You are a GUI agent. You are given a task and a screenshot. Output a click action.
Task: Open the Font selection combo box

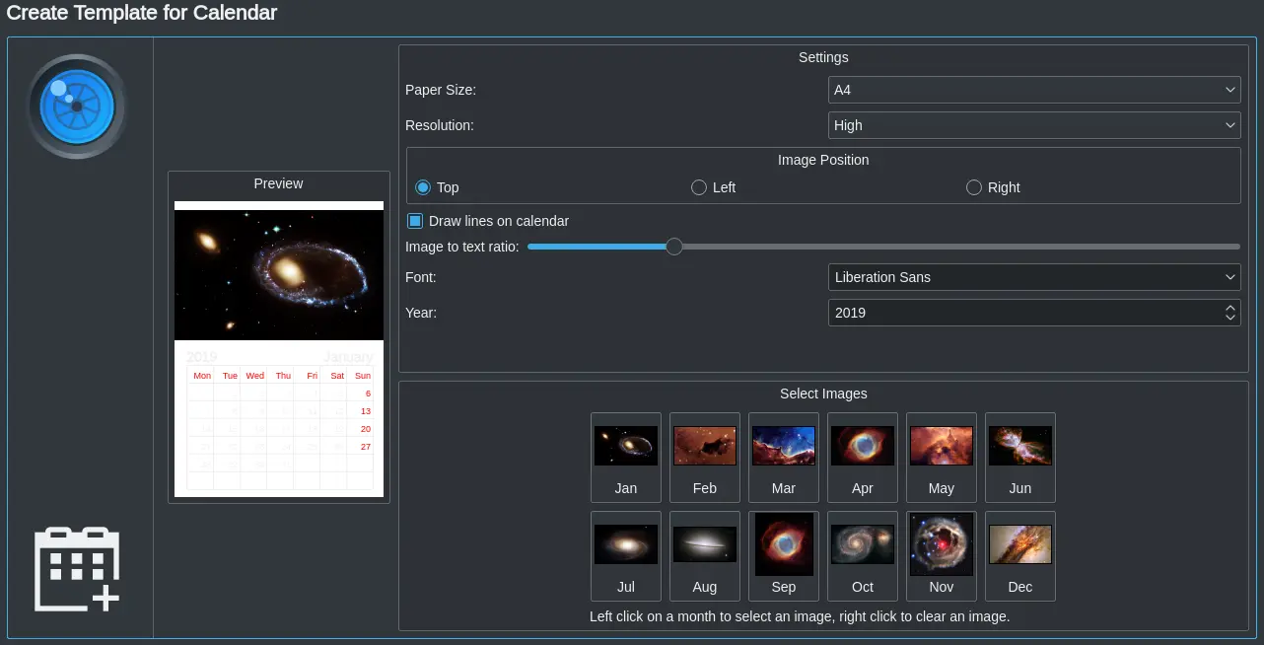click(x=1033, y=277)
